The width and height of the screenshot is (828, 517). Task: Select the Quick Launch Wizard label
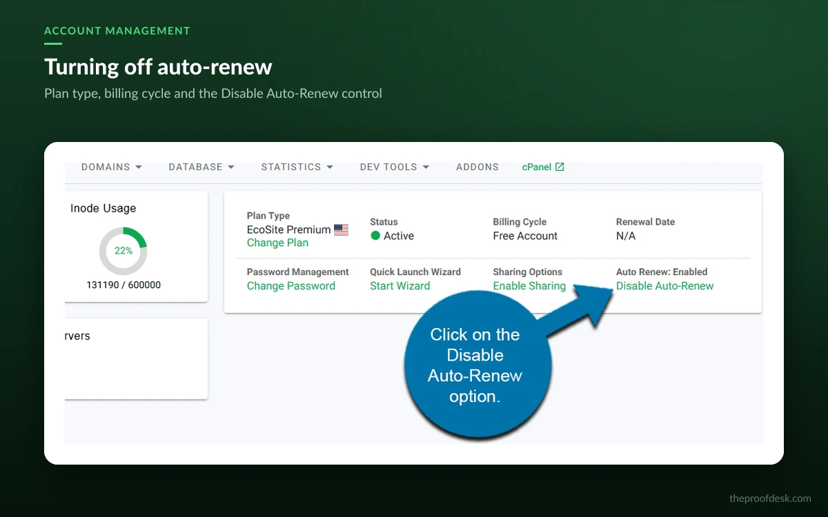[415, 272]
